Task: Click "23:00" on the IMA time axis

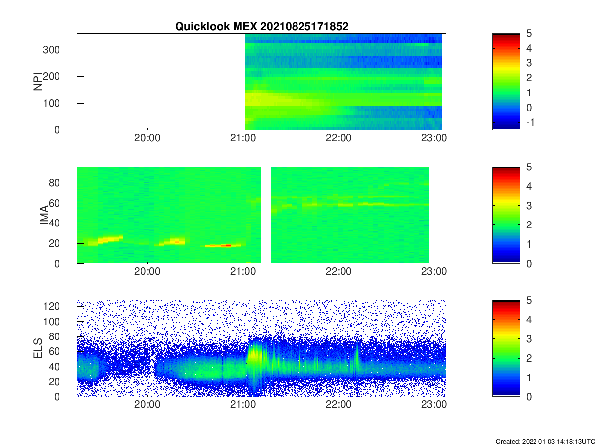Action: pos(434,272)
